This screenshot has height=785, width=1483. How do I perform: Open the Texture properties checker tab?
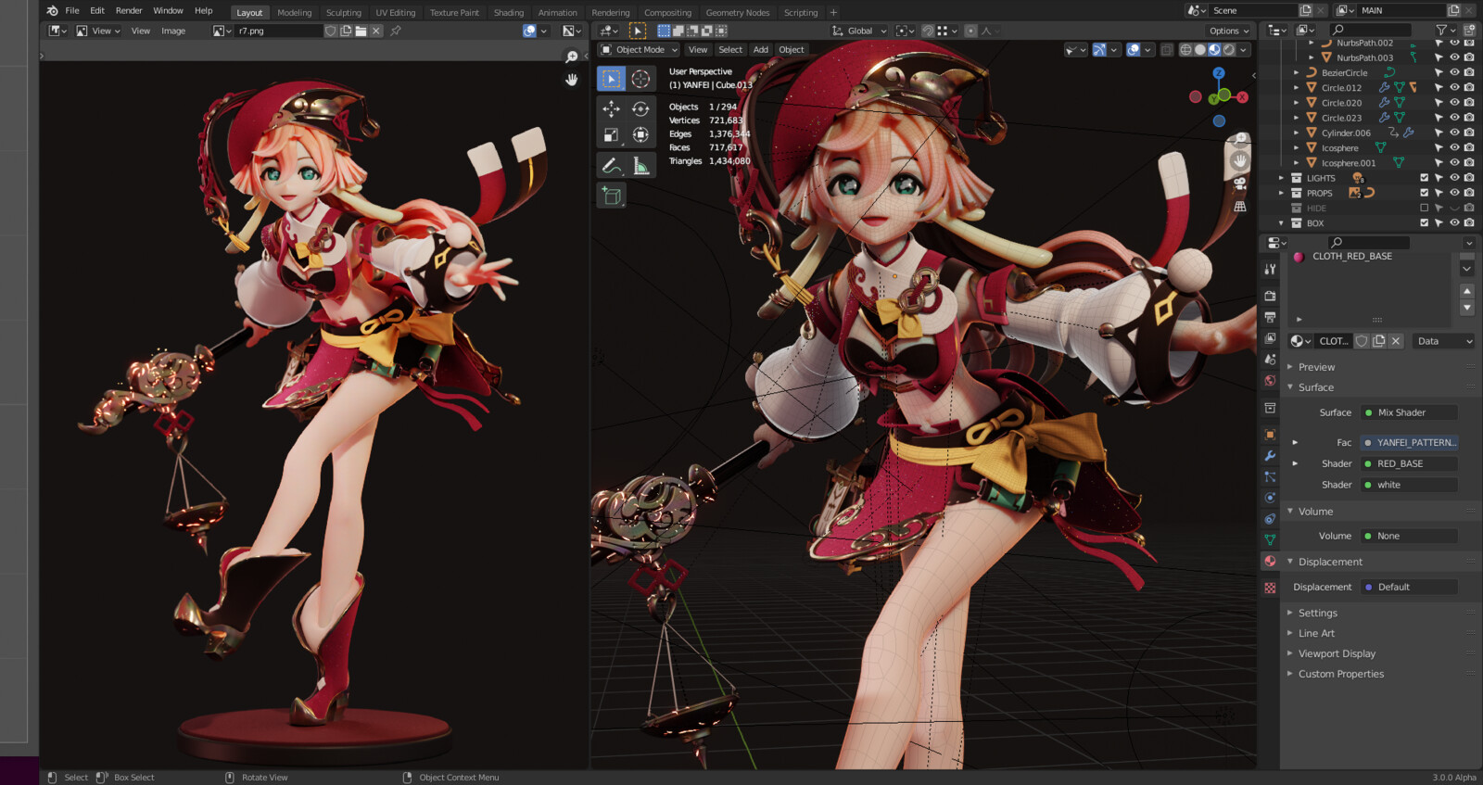tap(1270, 588)
